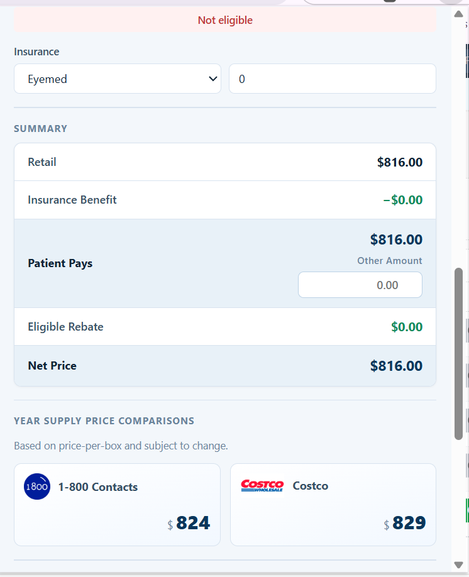This screenshot has height=577, width=469.
Task: Click the Not eligible banner
Action: [x=224, y=20]
